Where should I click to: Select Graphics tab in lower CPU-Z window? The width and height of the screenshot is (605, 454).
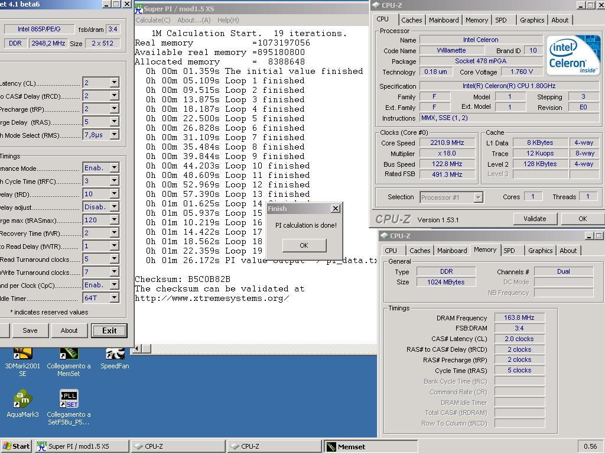pos(540,251)
